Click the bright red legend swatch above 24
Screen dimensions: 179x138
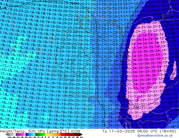(62, 135)
